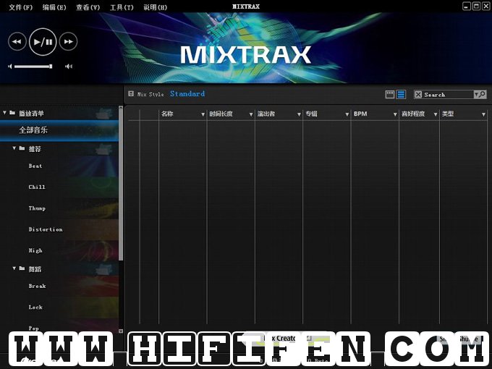Sort by the BPM column header
The image size is (492, 369).
pos(360,114)
